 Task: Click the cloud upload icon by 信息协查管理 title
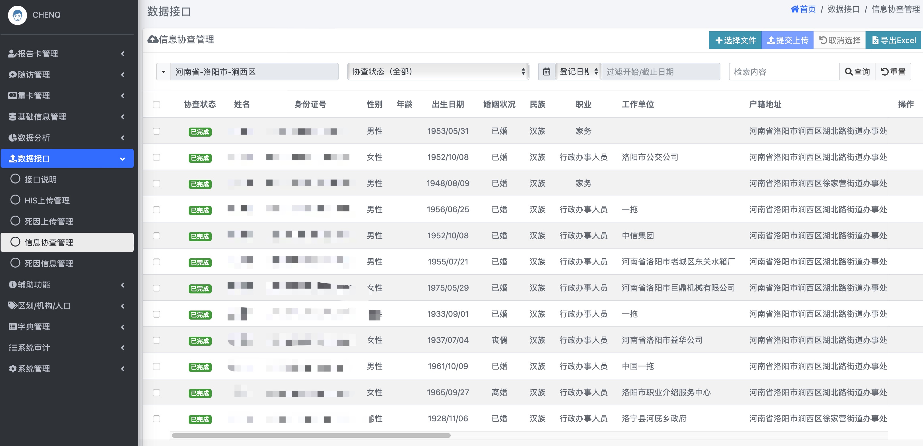click(153, 39)
